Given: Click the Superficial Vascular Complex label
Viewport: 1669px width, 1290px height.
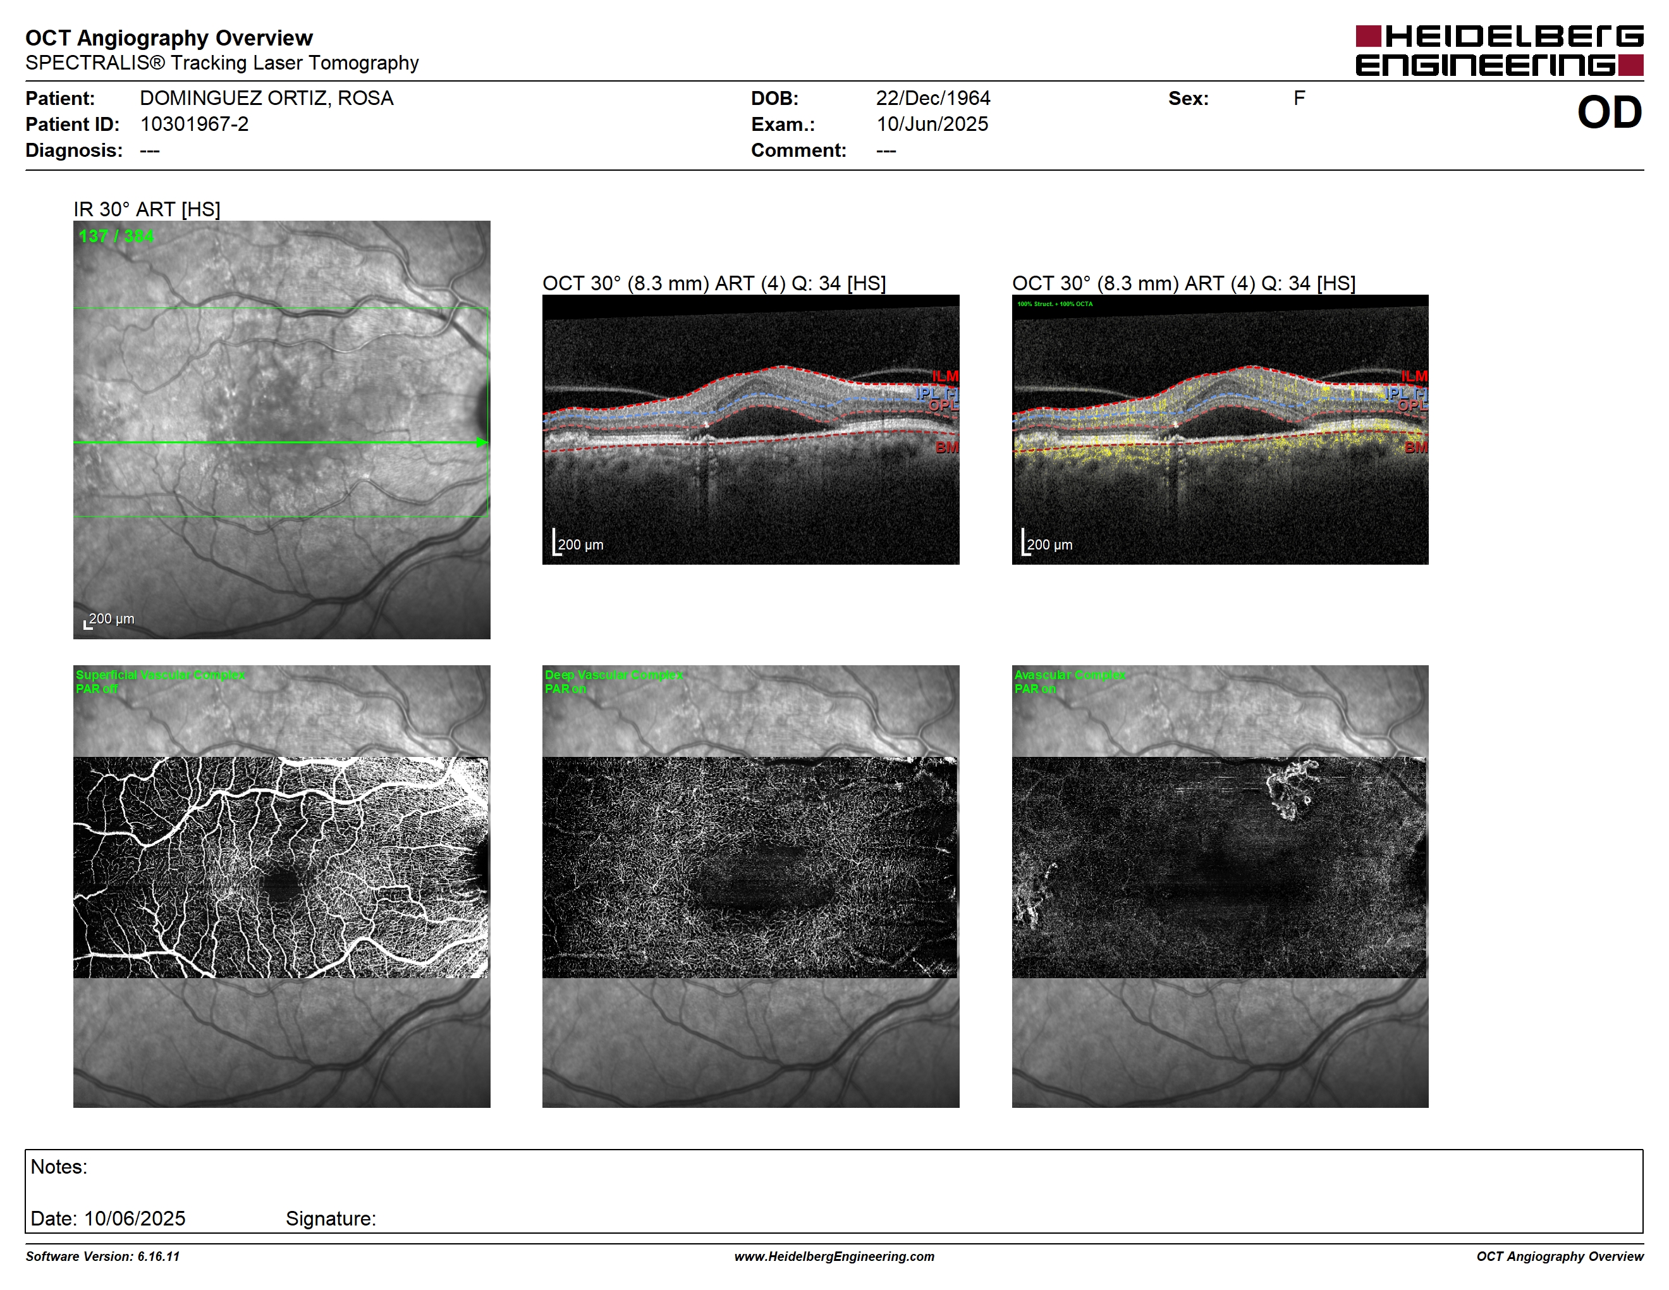Looking at the screenshot, I should point(161,675).
